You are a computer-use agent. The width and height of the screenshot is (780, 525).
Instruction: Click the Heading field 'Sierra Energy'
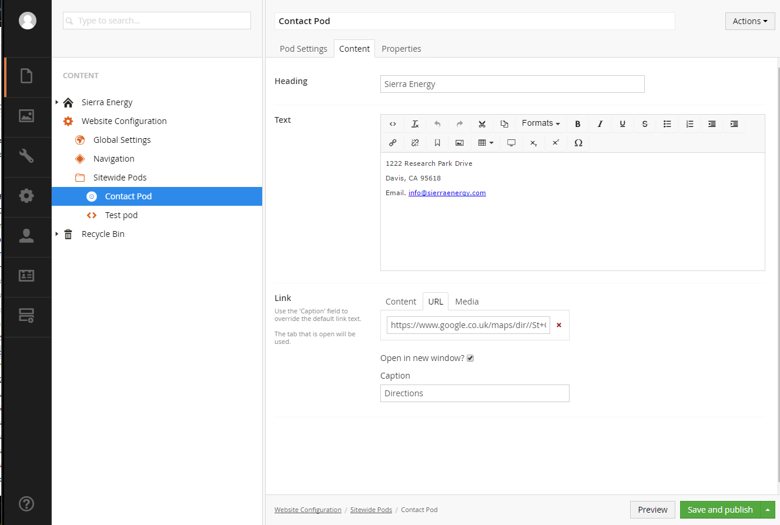[x=513, y=84]
